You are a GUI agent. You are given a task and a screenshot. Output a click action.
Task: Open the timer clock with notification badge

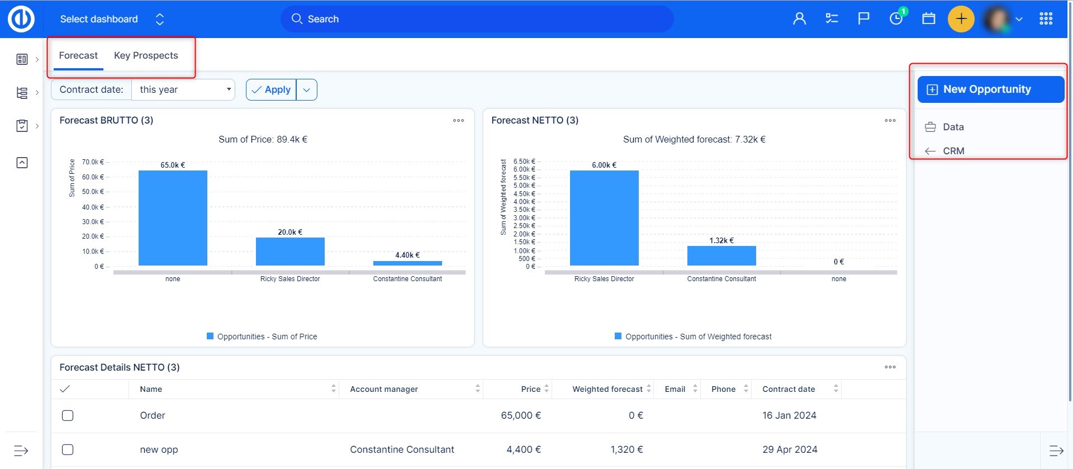point(896,19)
